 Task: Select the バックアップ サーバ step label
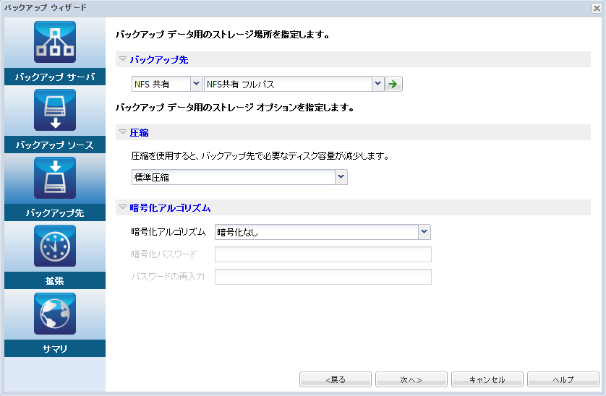[x=55, y=77]
